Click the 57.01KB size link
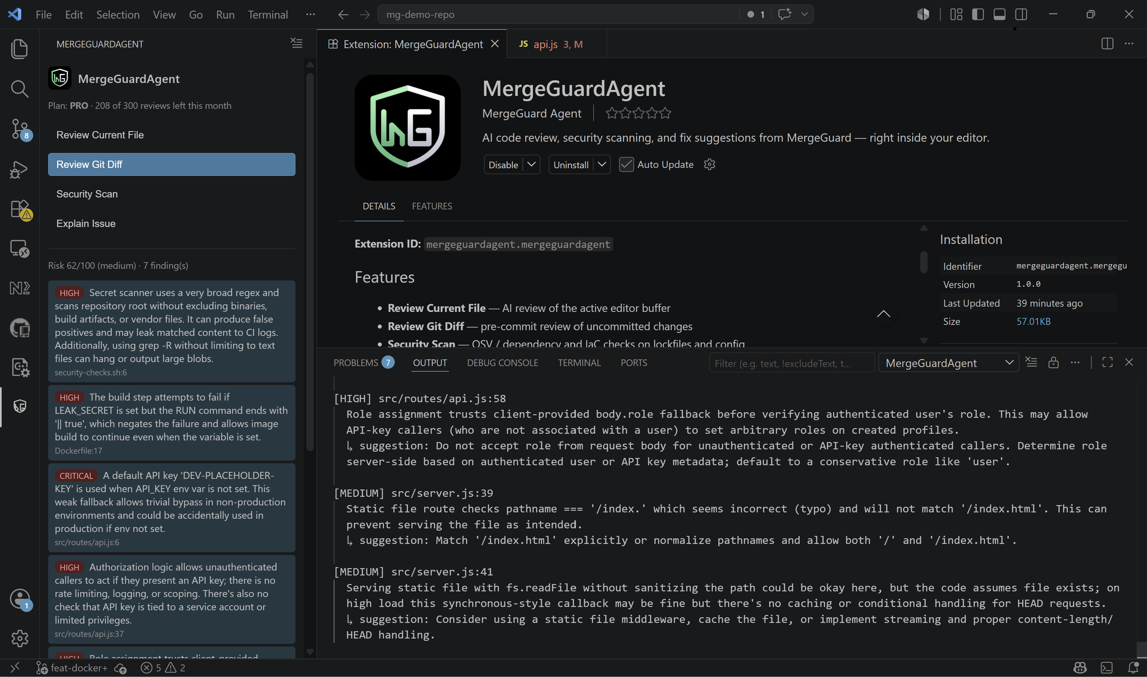 click(x=1033, y=321)
